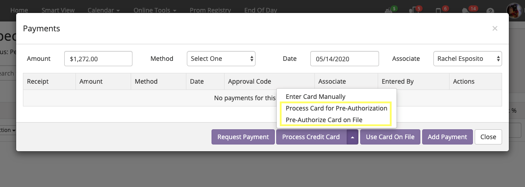Click the white Close button
The image size is (525, 187).
488,137
